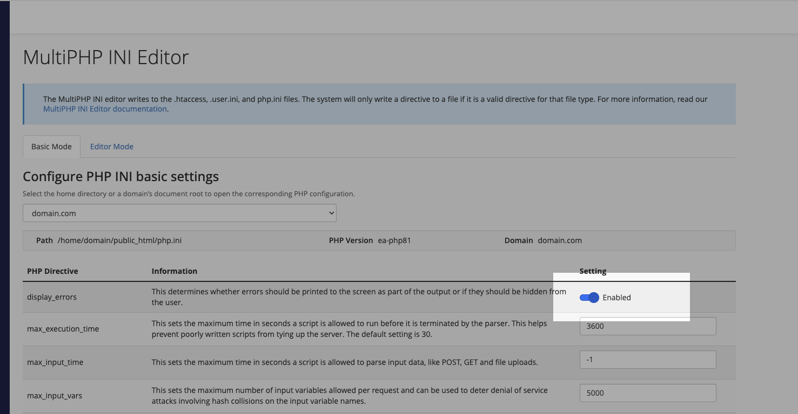Click the max_execution_time directive name
The width and height of the screenshot is (798, 414).
coord(63,329)
